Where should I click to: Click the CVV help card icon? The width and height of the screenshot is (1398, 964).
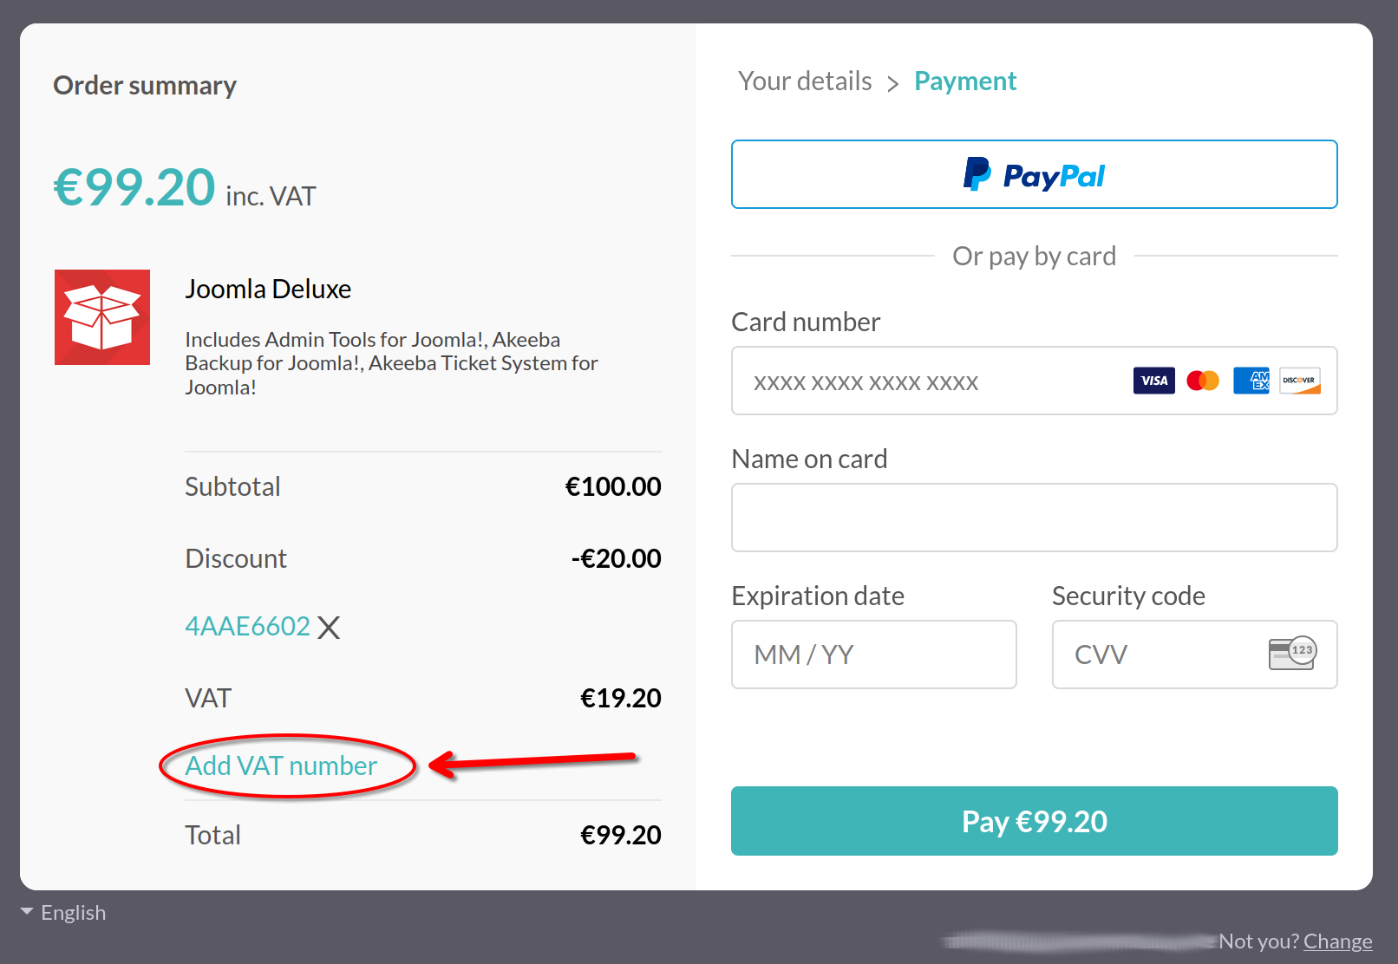(1292, 654)
